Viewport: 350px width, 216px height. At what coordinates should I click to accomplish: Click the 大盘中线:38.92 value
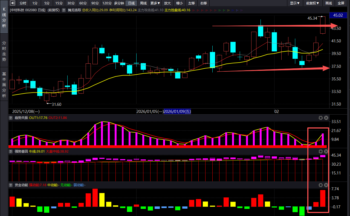(x=57, y=151)
